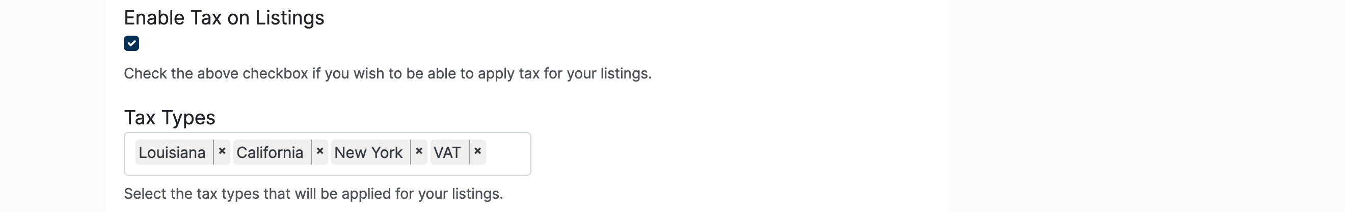Click blank space right of the checked checkbox
Image resolution: width=1345 pixels, height=212 pixels.
[365, 43]
